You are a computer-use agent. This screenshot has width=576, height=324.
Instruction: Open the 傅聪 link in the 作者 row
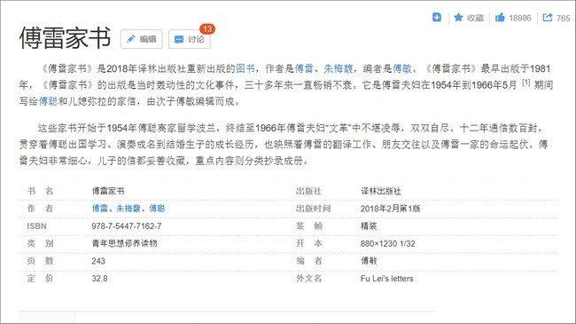[157, 209]
